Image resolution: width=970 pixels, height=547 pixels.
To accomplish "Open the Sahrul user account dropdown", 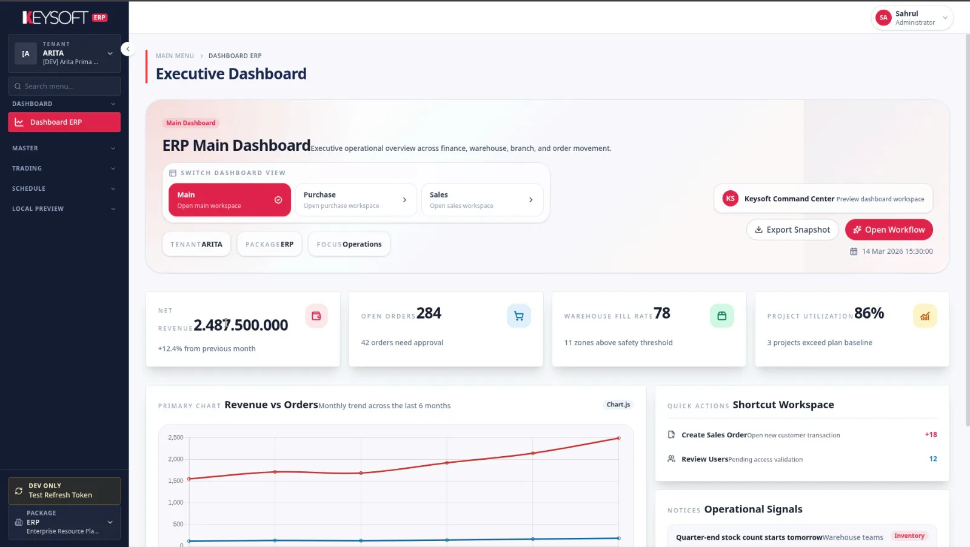I will click(x=912, y=18).
